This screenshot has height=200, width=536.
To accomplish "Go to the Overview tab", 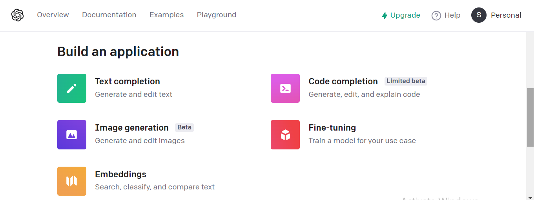I will tap(53, 15).
